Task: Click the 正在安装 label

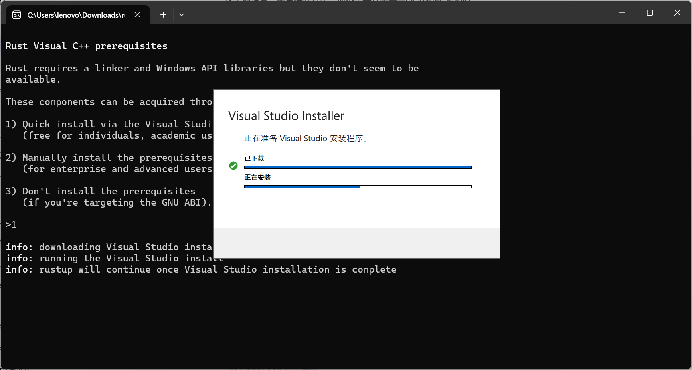Action: (257, 178)
